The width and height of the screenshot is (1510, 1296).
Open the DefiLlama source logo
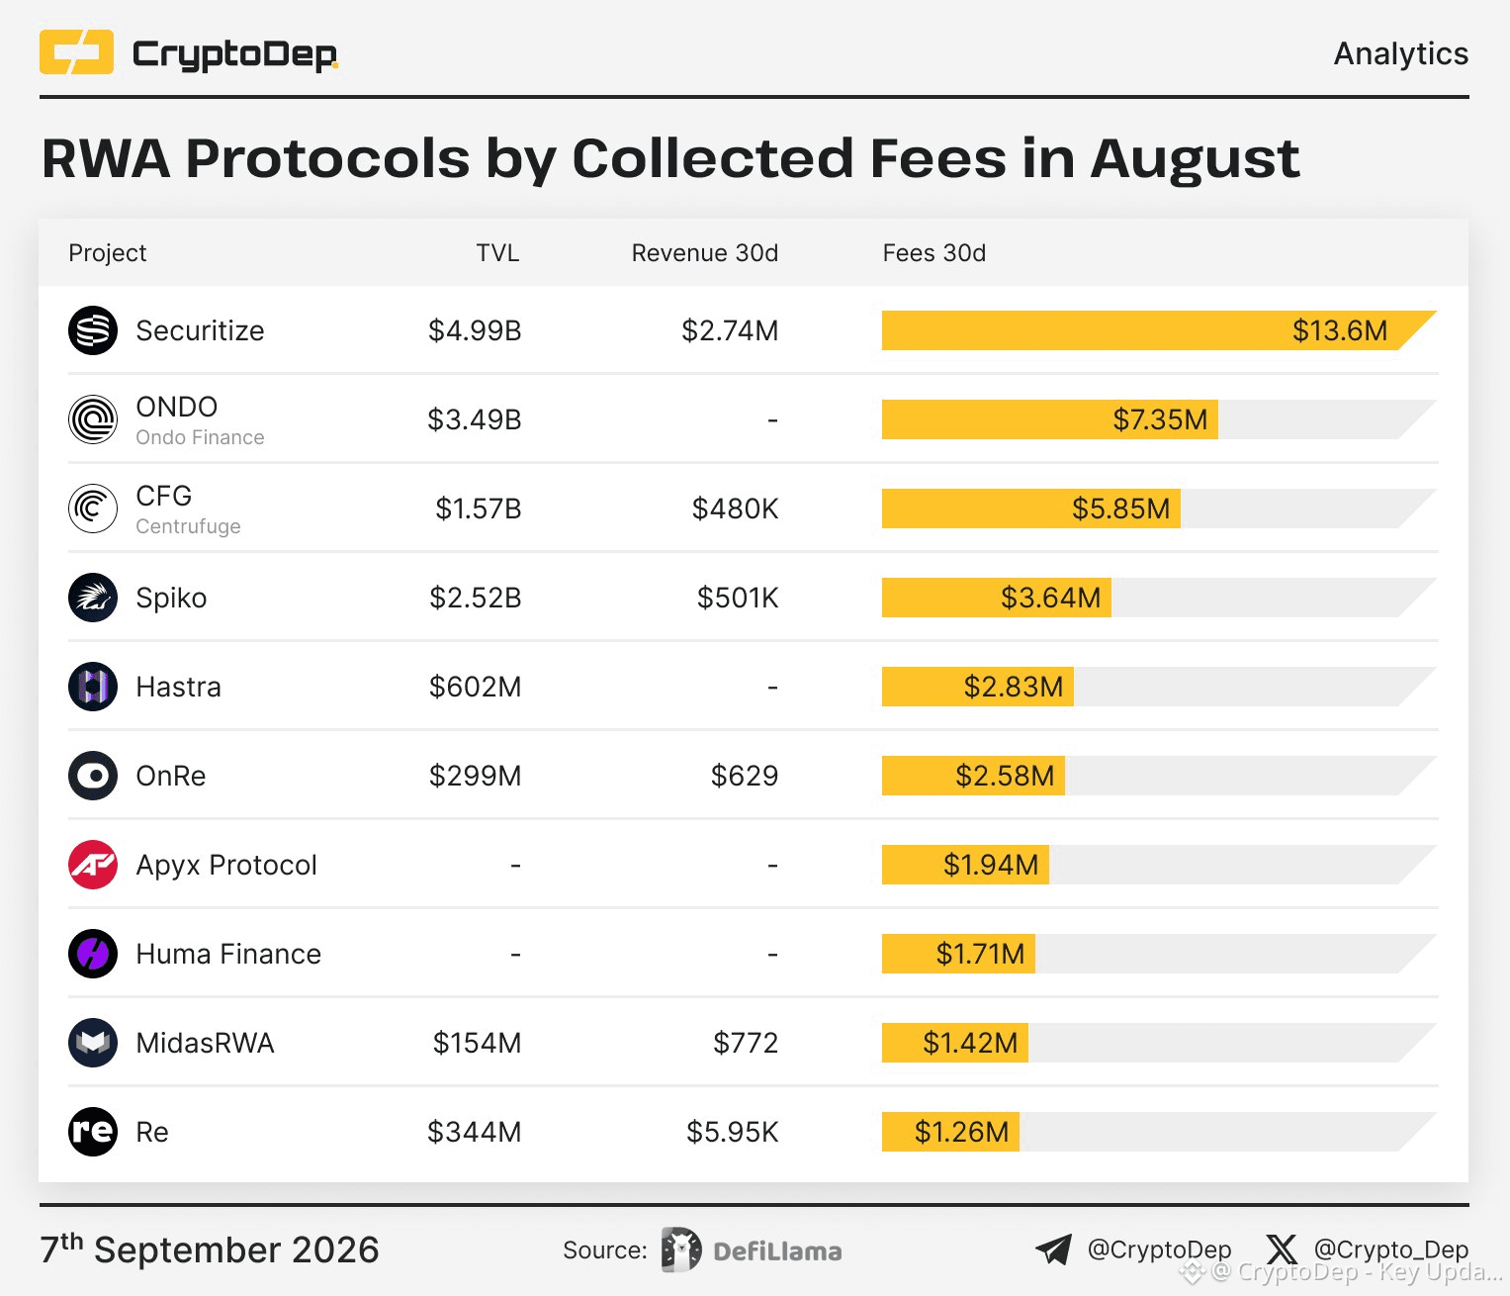click(x=752, y=1250)
